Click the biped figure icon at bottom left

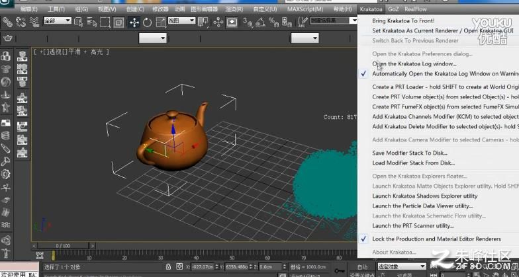[x=5, y=254]
